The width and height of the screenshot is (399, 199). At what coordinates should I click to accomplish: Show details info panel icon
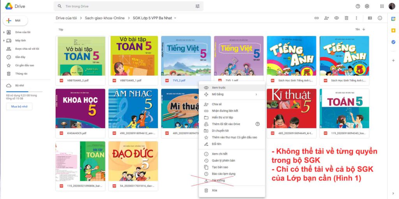tap(380, 18)
